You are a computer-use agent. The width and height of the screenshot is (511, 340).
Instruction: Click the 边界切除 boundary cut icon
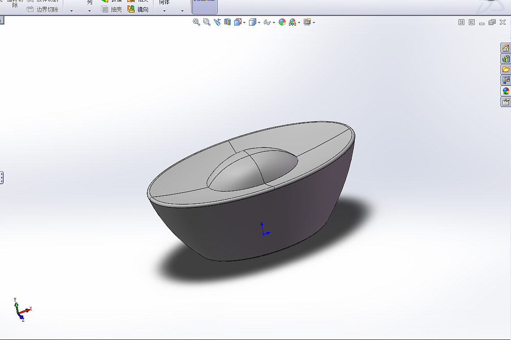coord(30,9)
